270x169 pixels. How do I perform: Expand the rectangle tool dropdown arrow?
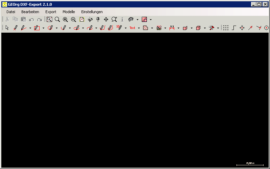(x=43, y=28)
